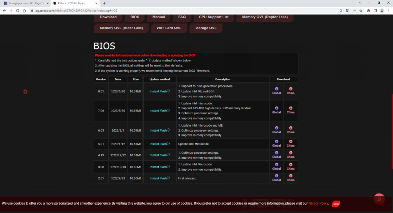Open a new browser tab
393x213 pixels.
pyautogui.click(x=104, y=3)
